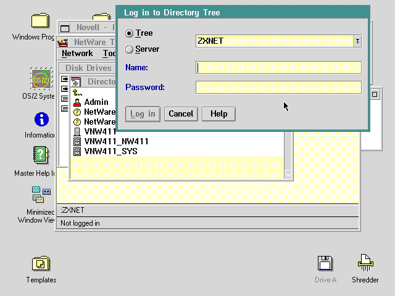Focus the Password input field
Screen dimensions: 395x296
point(278,88)
